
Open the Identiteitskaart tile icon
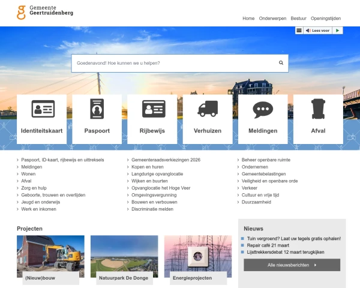click(43, 109)
